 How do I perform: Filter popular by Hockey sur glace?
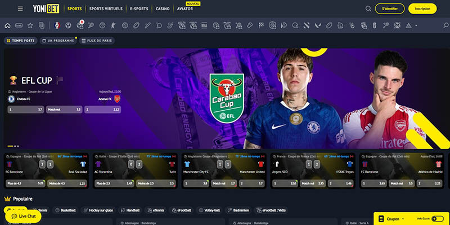[98, 210]
